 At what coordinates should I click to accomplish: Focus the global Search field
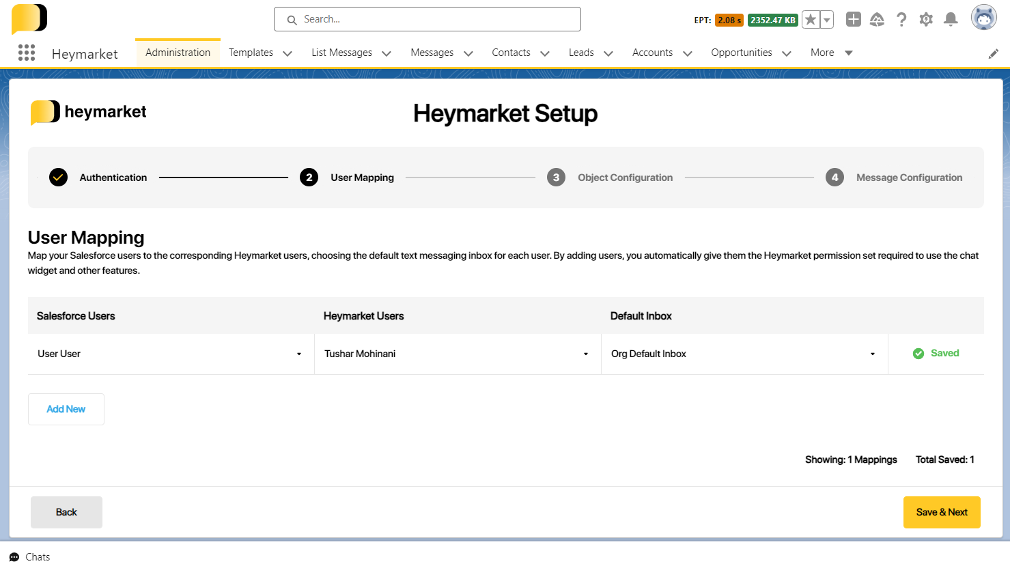coord(427,19)
